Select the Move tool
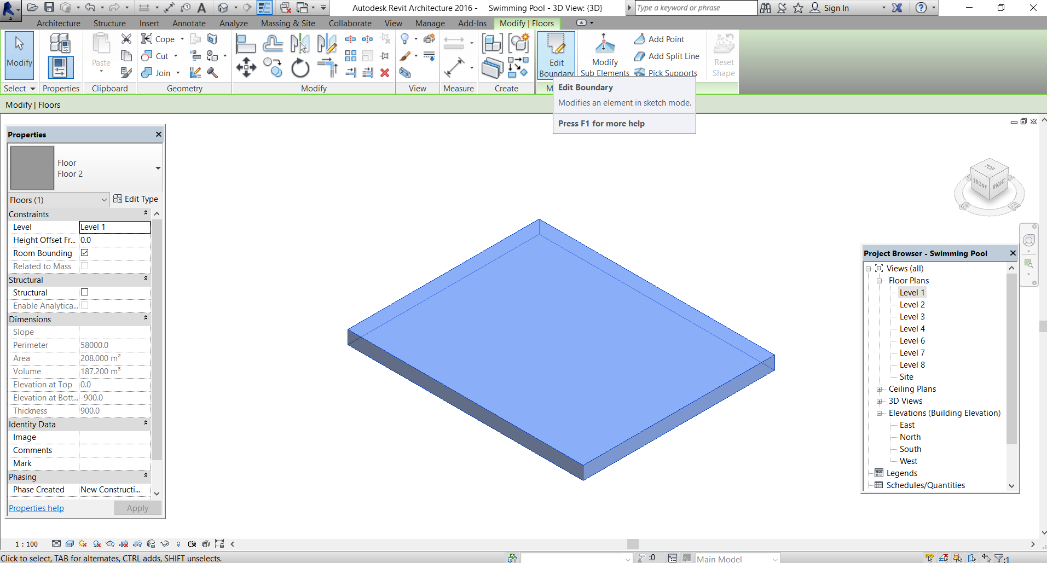The width and height of the screenshot is (1047, 563). pyautogui.click(x=246, y=67)
